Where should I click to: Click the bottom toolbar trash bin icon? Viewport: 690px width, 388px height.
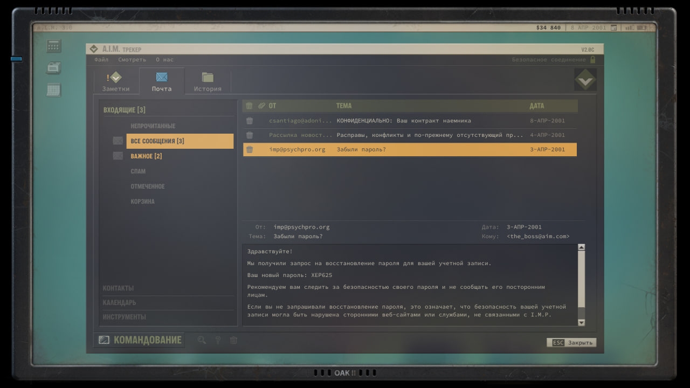click(233, 340)
